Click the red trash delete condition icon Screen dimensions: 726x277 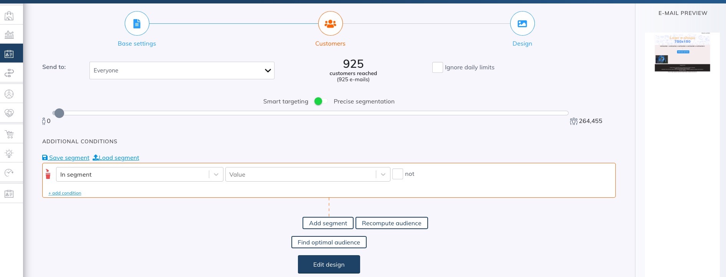tap(48, 174)
